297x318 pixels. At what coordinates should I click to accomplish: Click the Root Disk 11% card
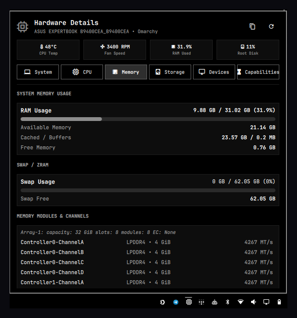pyautogui.click(x=248, y=50)
